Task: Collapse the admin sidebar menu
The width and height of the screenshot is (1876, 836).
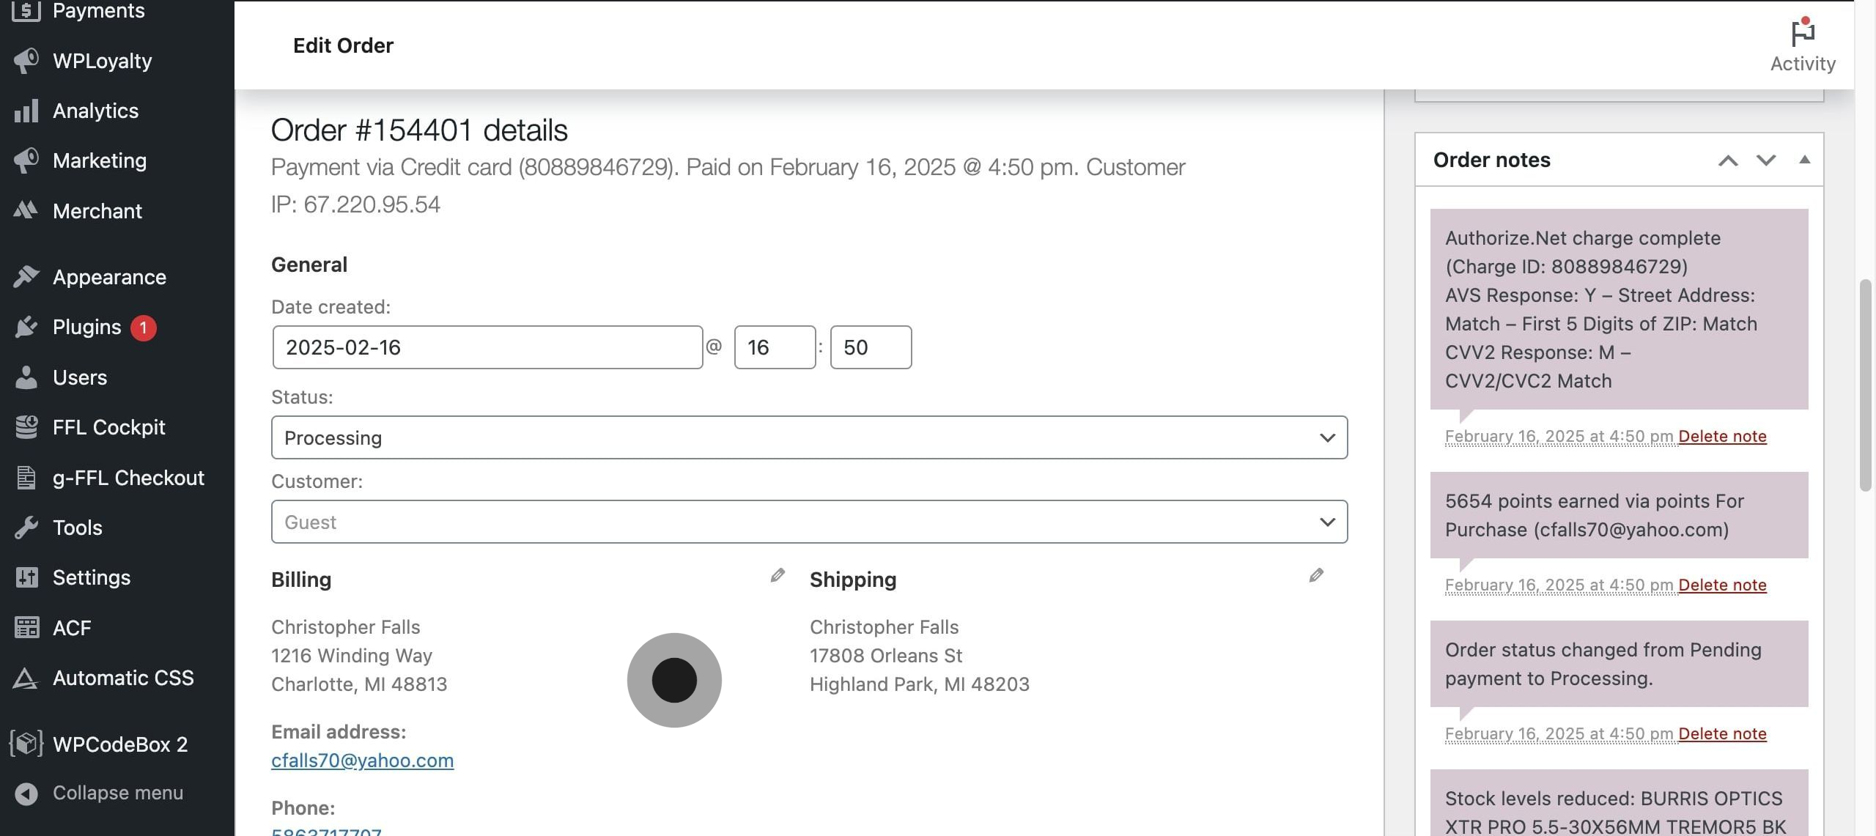Action: [117, 793]
